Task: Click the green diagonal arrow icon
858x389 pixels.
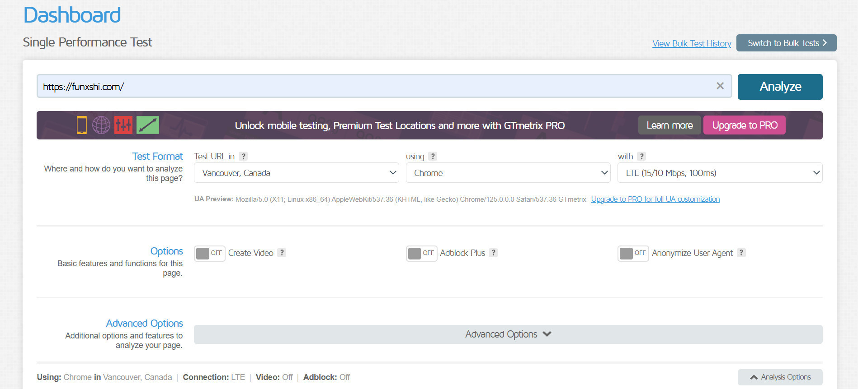Action: (x=148, y=125)
